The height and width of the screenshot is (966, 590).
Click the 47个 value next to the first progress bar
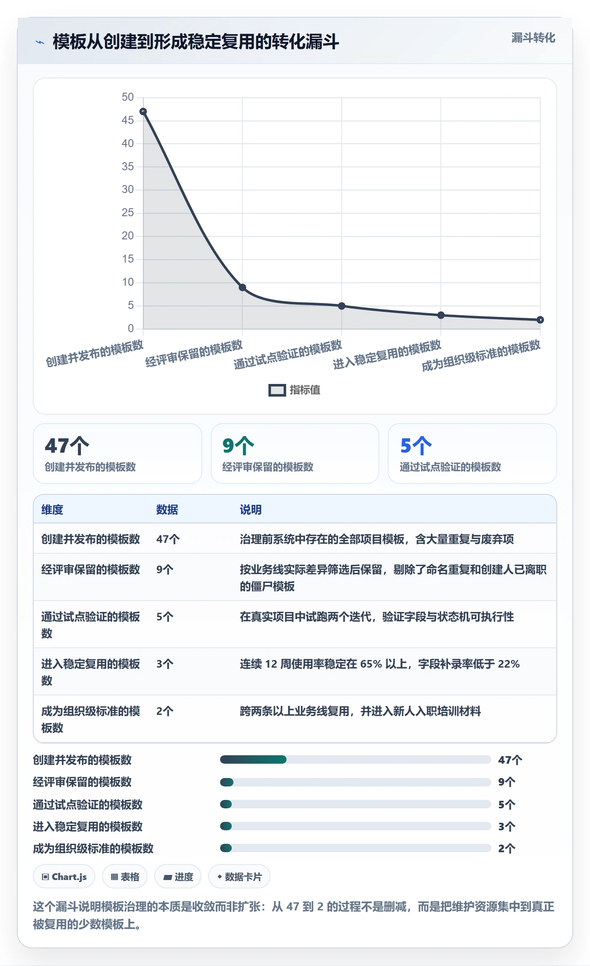pos(510,760)
